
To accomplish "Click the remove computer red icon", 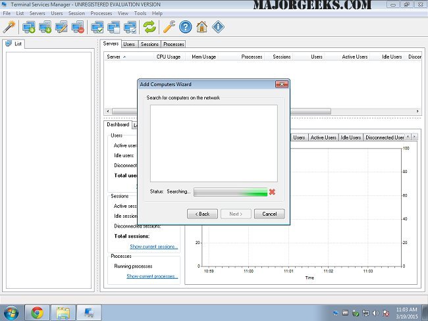I will (x=78, y=27).
